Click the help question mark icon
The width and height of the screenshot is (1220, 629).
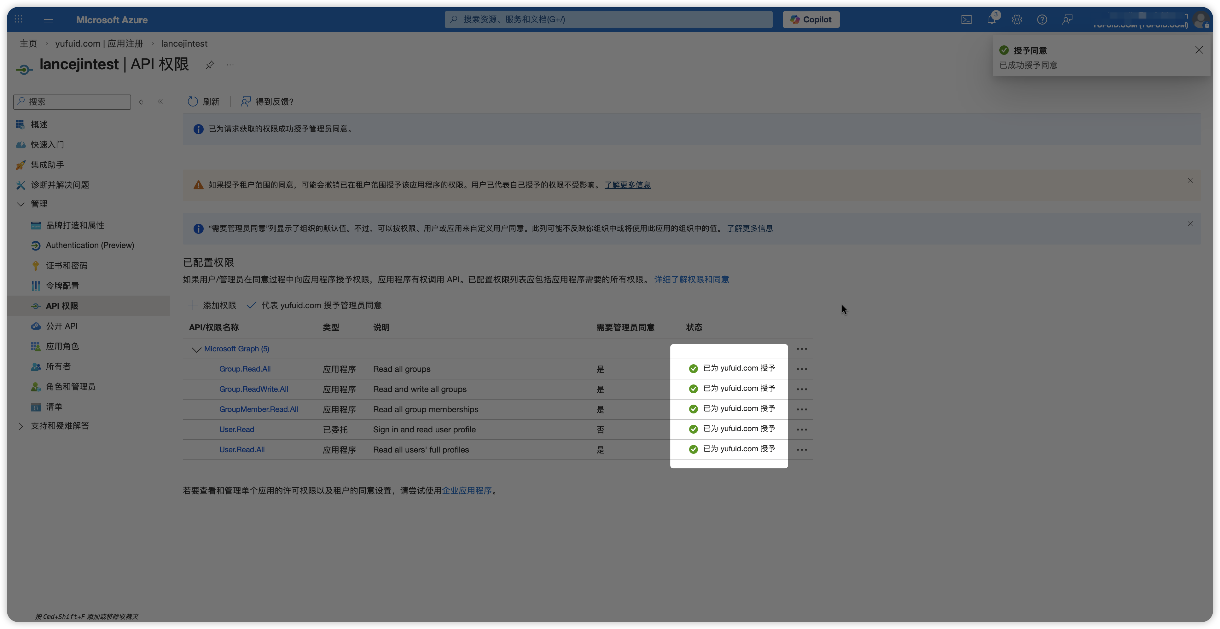tap(1042, 20)
